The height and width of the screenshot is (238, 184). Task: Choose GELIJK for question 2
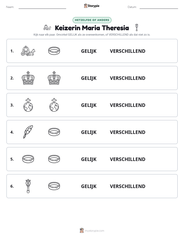(x=89, y=78)
